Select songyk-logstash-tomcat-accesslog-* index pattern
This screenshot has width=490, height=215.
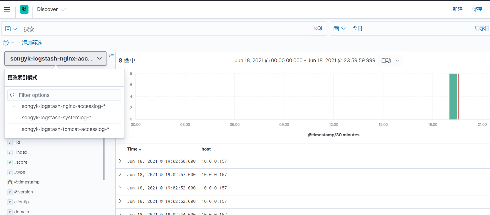[x=64, y=129]
